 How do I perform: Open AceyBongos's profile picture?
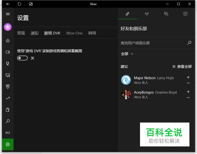tap(126, 94)
